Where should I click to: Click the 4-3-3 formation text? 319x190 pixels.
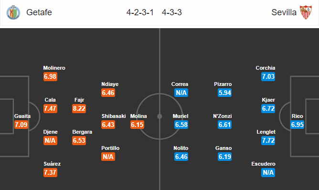(x=172, y=12)
